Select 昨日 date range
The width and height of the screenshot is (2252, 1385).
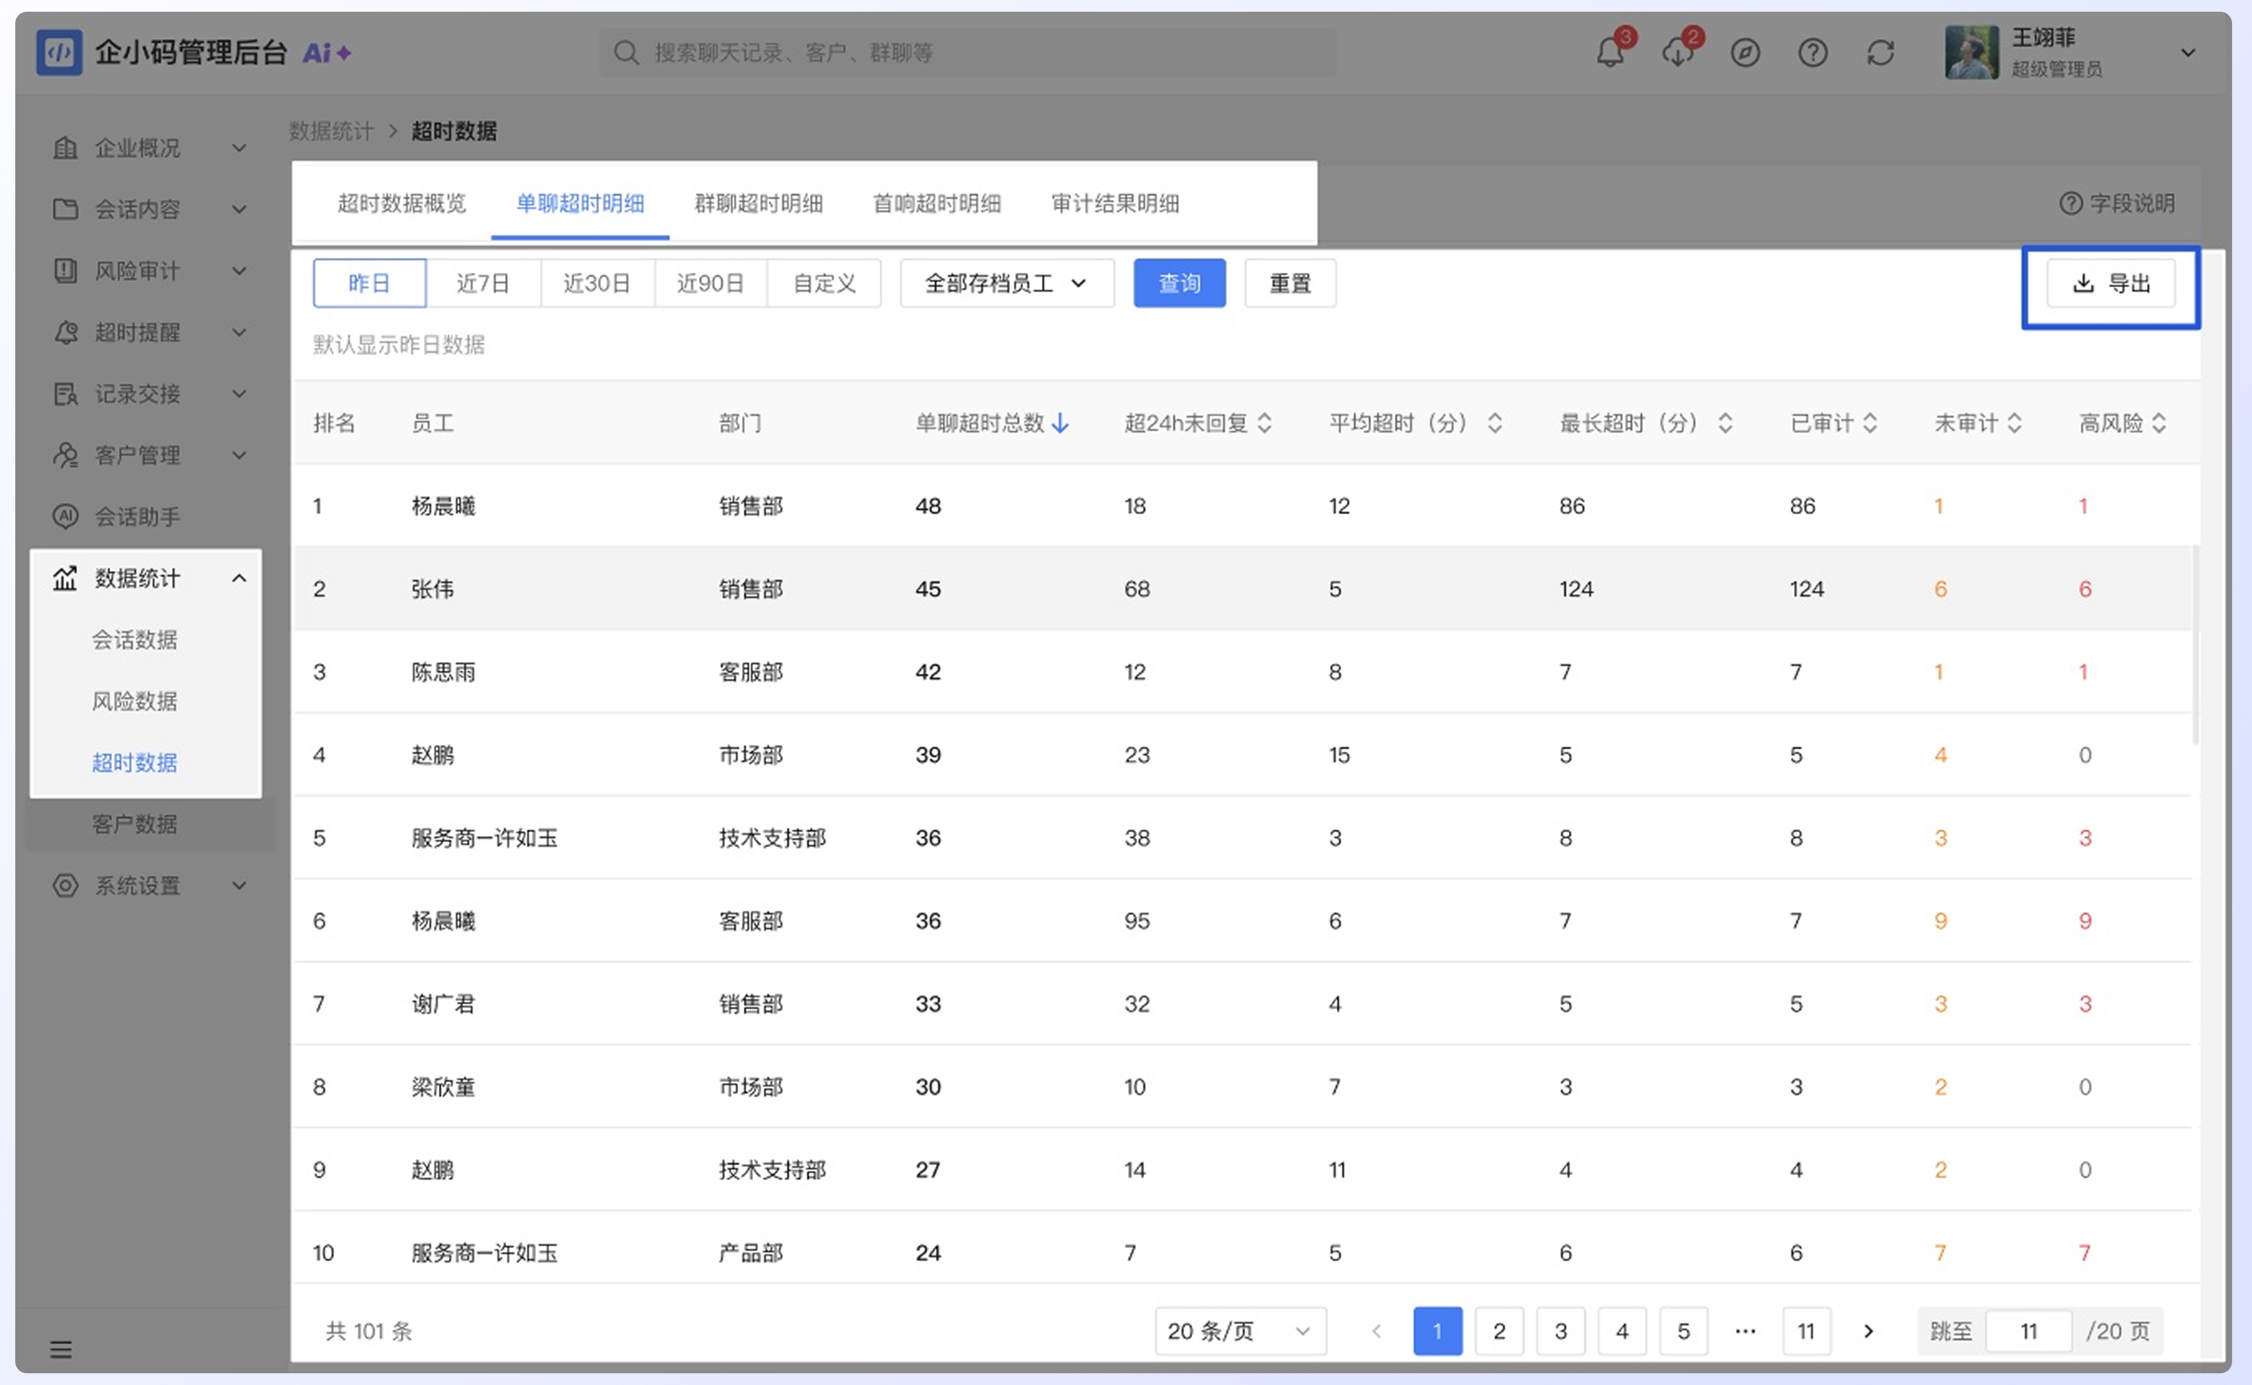(x=369, y=283)
